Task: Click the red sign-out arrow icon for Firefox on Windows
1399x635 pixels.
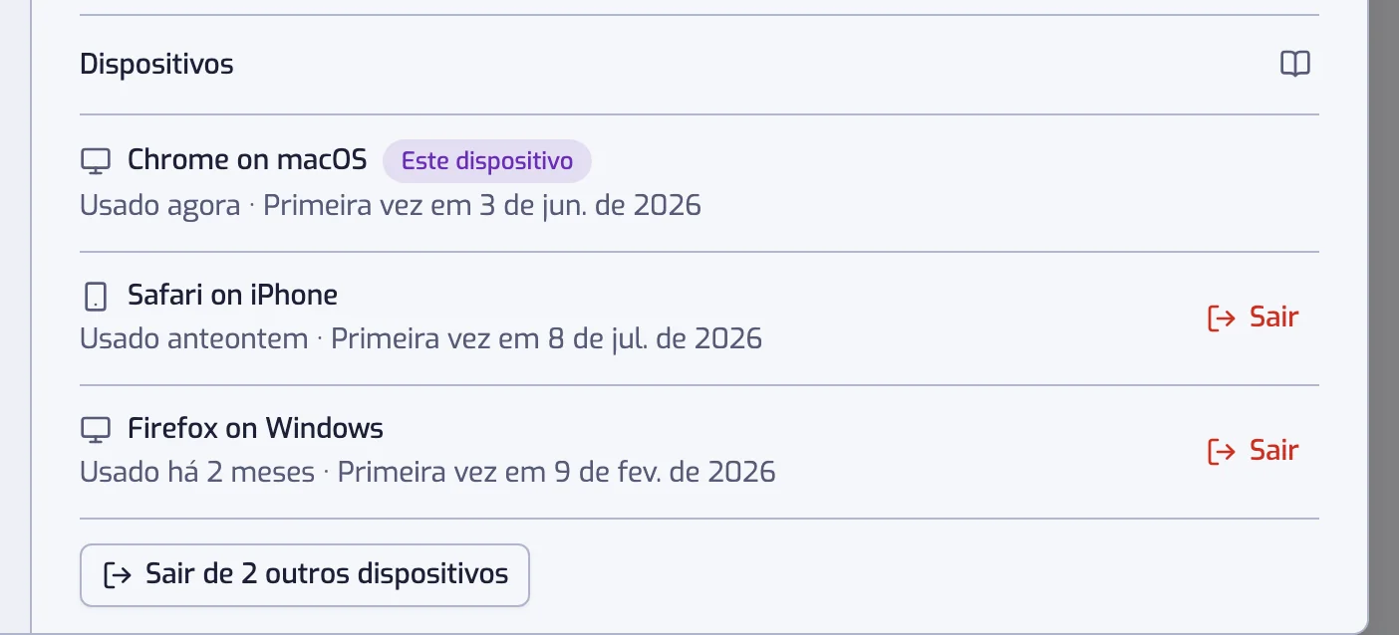Action: pos(1221,452)
